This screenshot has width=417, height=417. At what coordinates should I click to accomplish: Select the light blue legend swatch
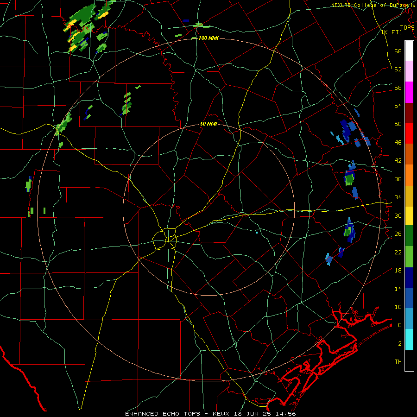pos(409,319)
